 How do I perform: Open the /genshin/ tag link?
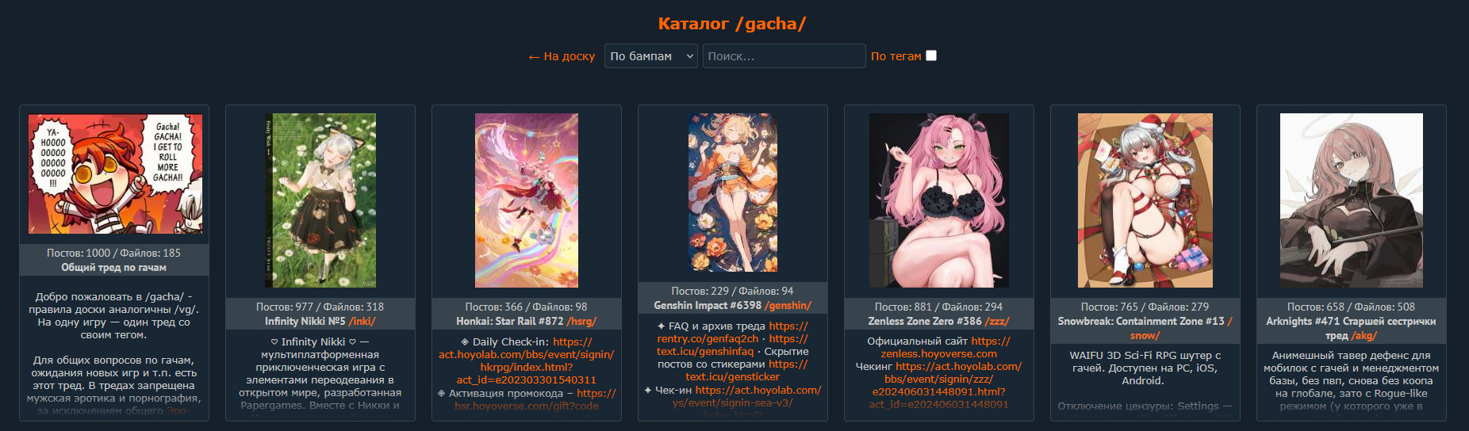[788, 305]
